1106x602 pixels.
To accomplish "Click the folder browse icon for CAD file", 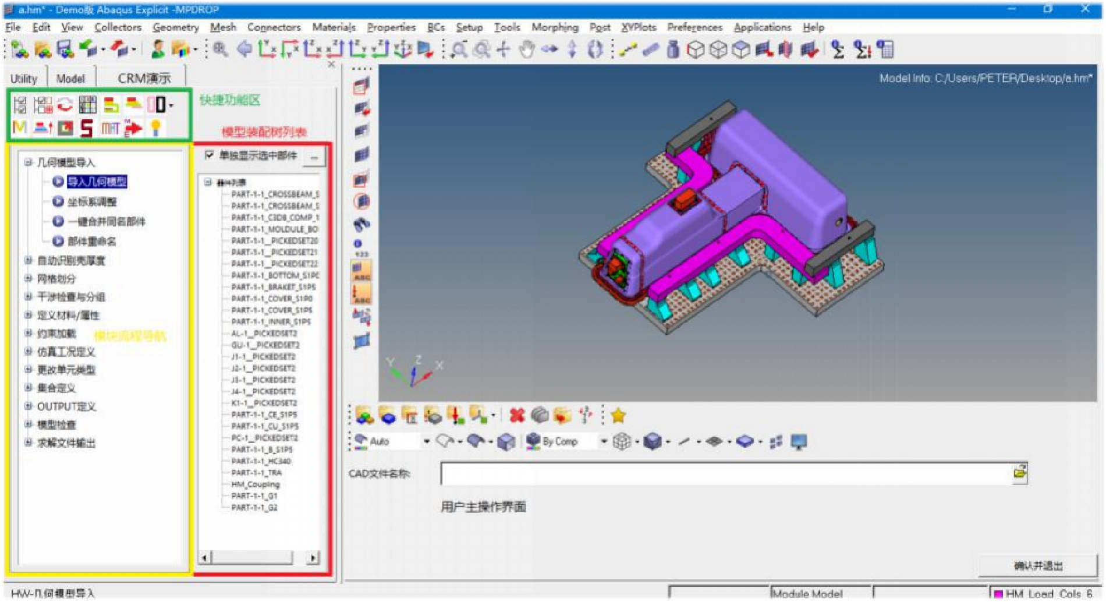I will coord(1019,473).
